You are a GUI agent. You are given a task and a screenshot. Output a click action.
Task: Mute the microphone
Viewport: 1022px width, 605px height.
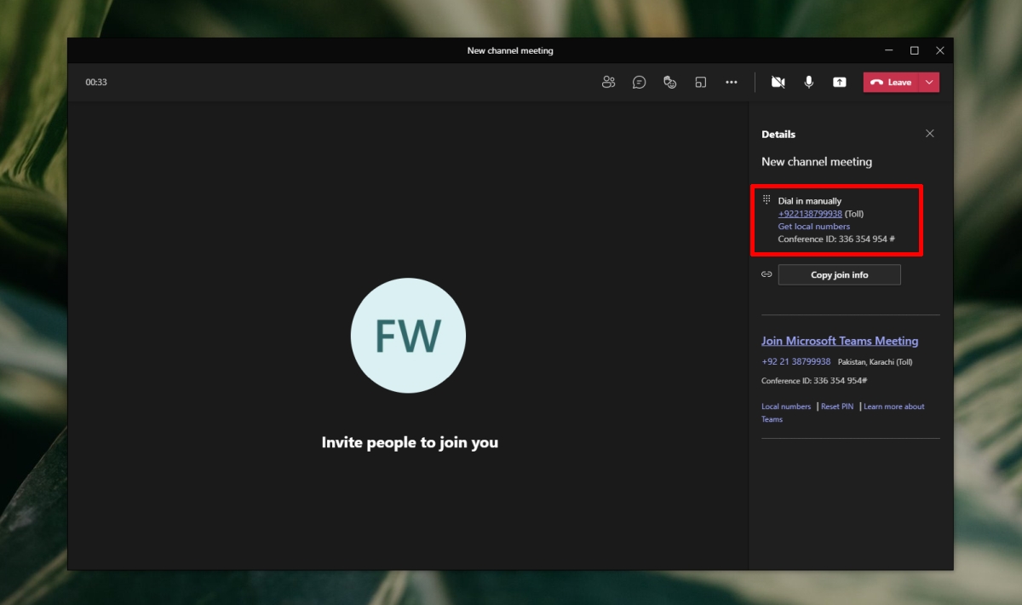pyautogui.click(x=809, y=82)
